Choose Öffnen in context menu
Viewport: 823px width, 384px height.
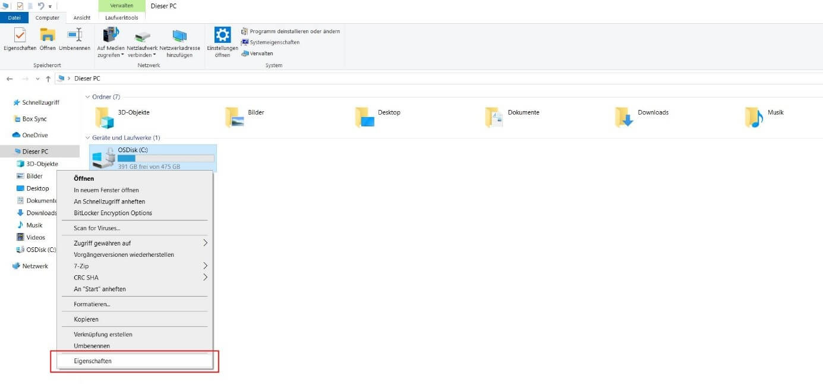(135, 178)
